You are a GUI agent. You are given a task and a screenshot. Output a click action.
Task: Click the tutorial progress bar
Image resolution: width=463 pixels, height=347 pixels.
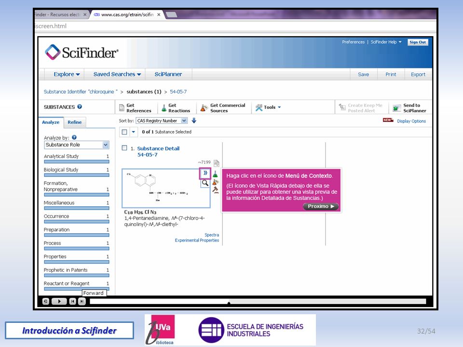[258, 301]
